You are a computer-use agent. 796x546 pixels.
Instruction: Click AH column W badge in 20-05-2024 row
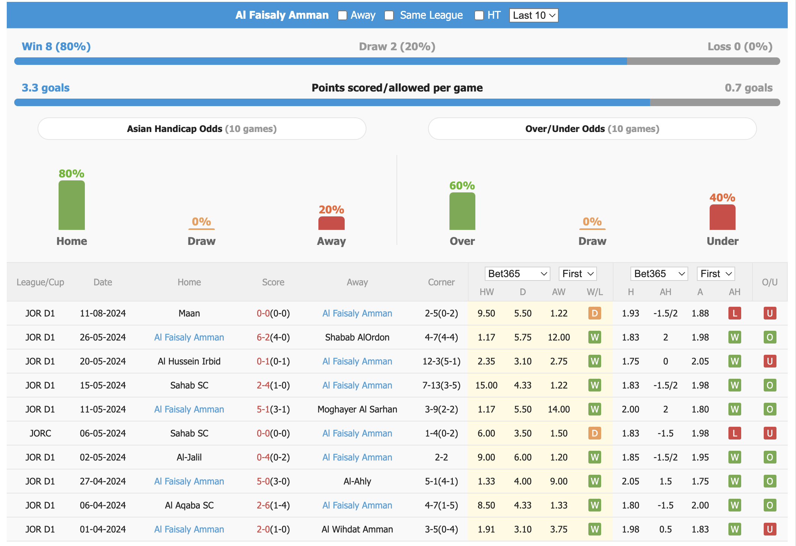(735, 361)
